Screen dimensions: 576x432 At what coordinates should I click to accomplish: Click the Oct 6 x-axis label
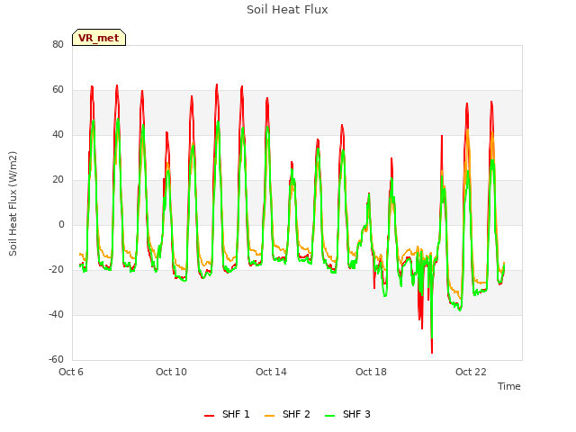(71, 372)
